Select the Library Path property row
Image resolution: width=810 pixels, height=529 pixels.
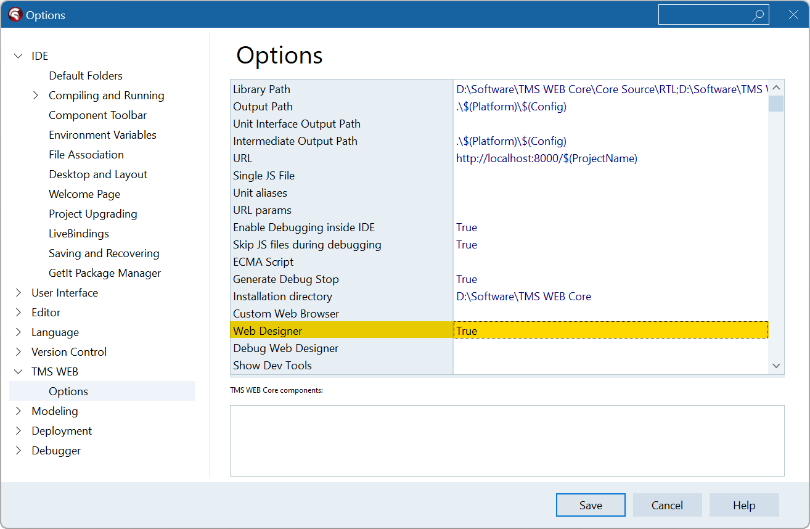[261, 89]
